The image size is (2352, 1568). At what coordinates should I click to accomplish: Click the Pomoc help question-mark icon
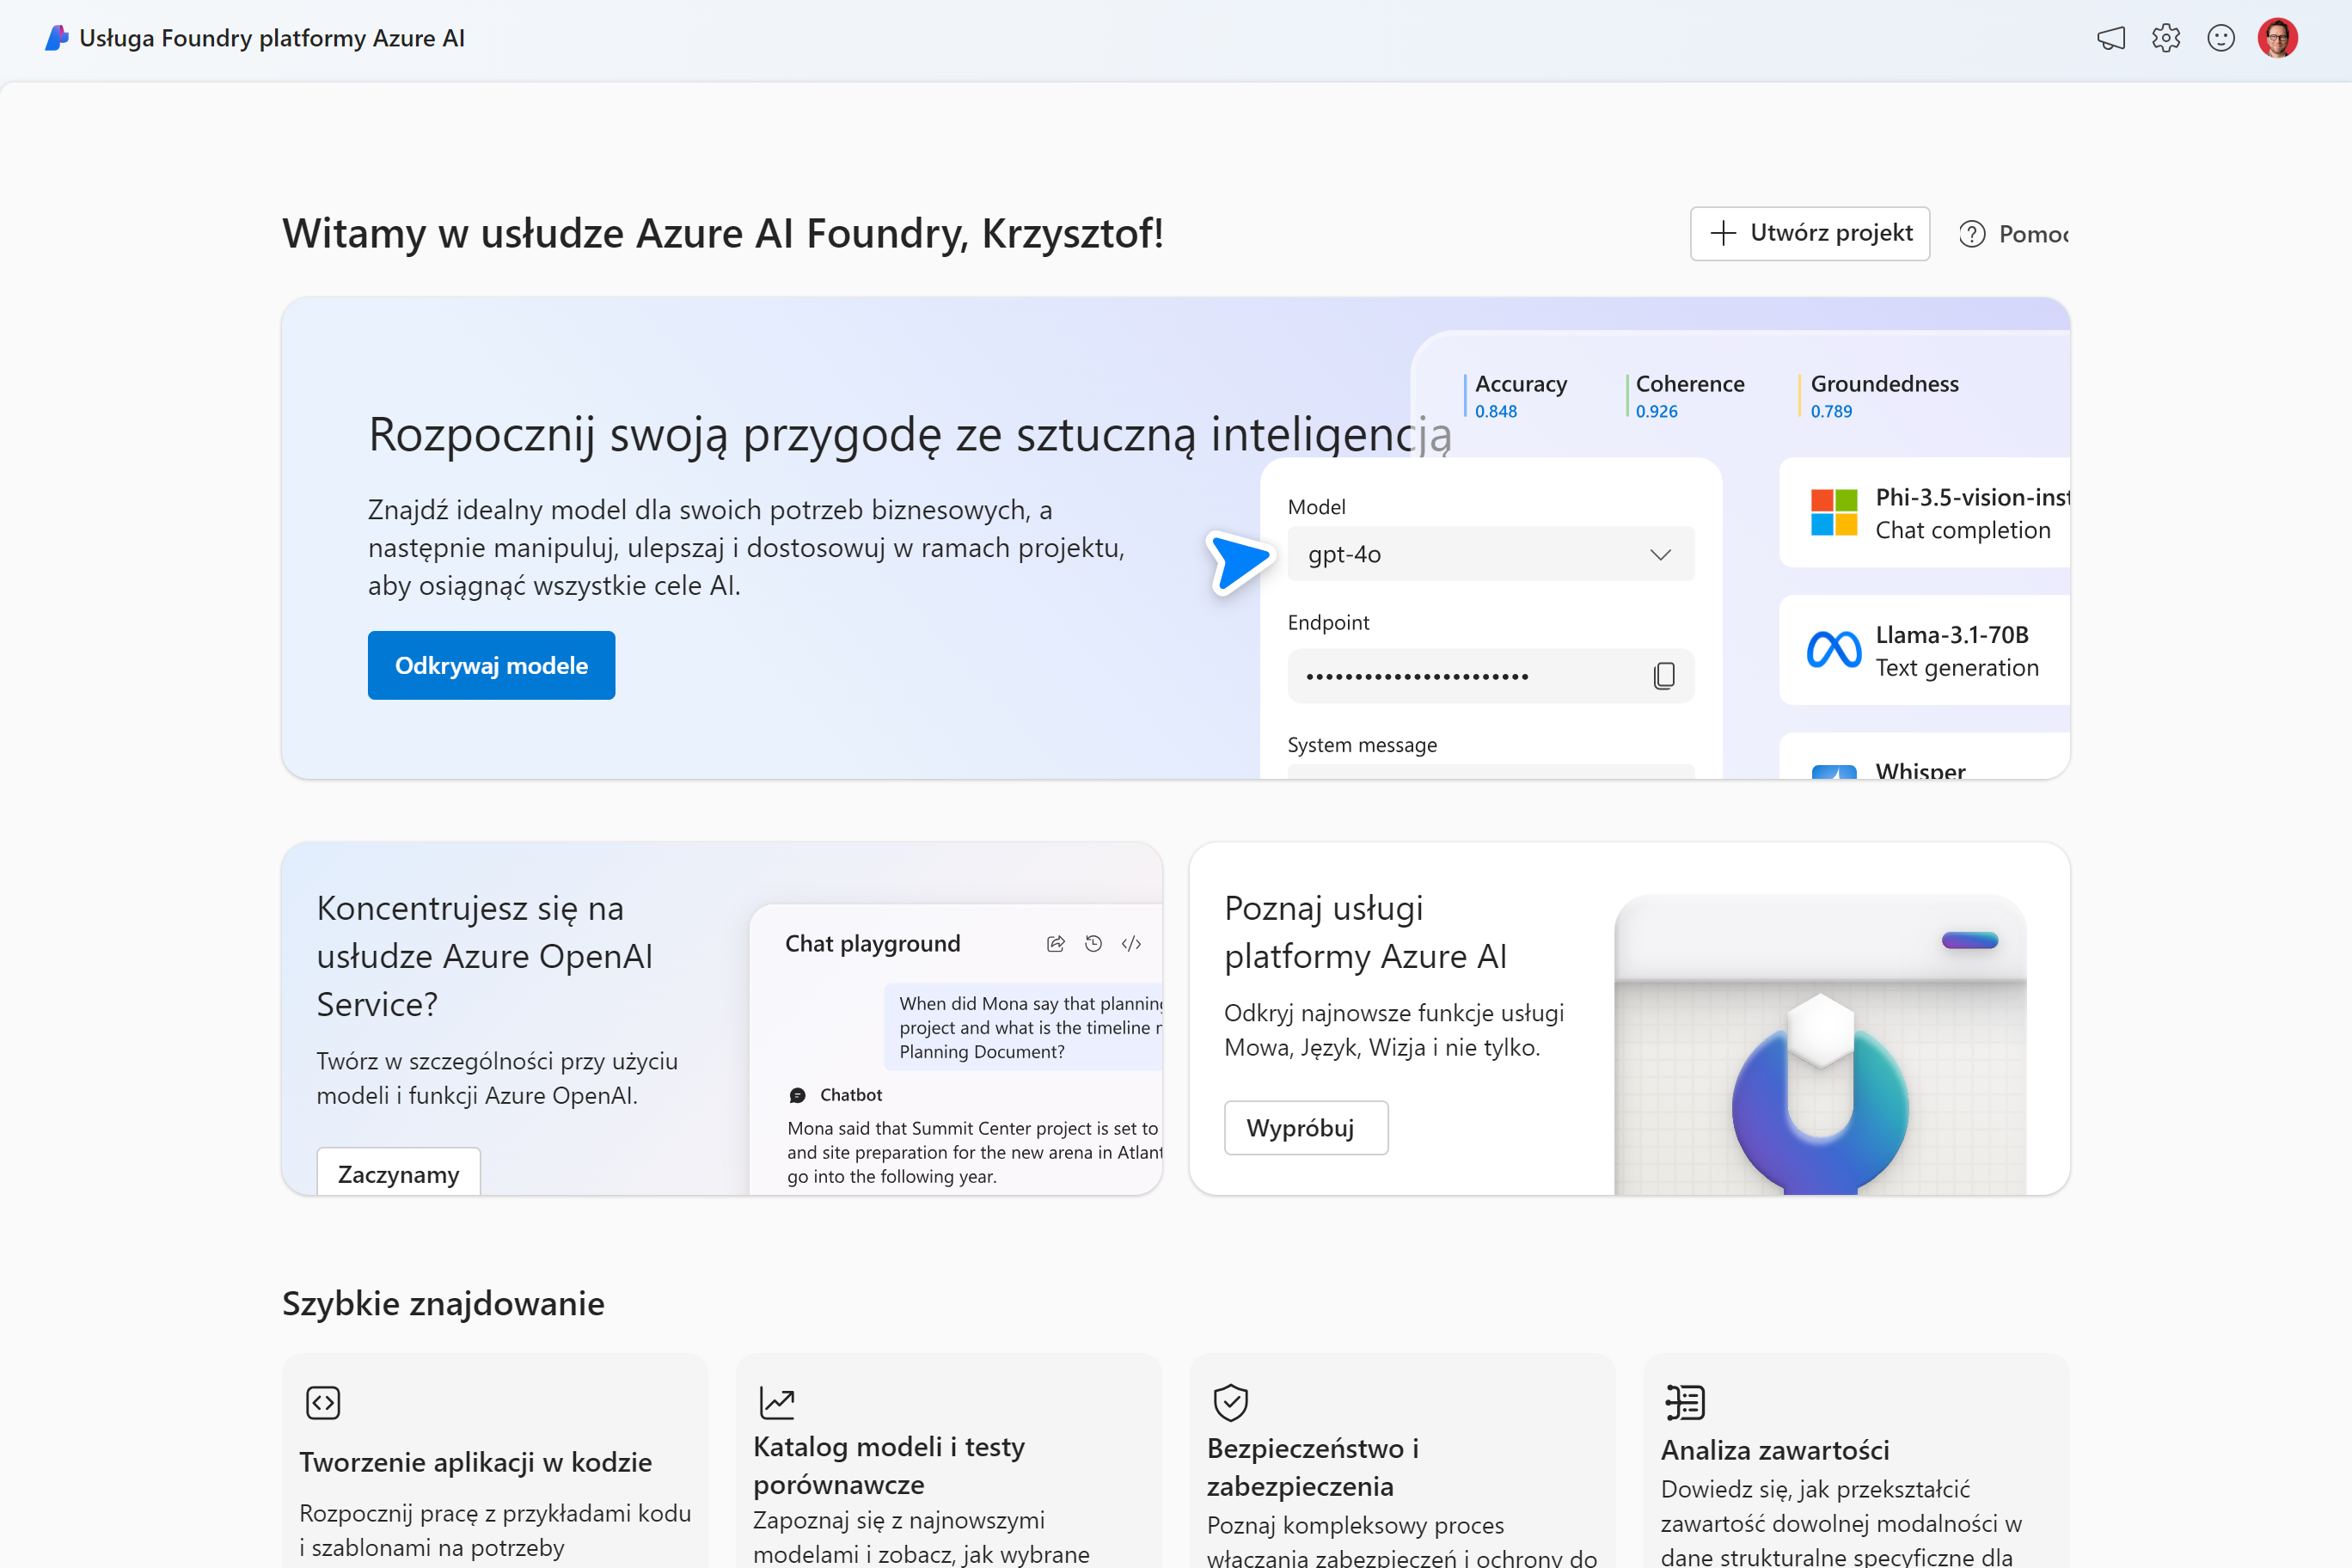[1972, 234]
